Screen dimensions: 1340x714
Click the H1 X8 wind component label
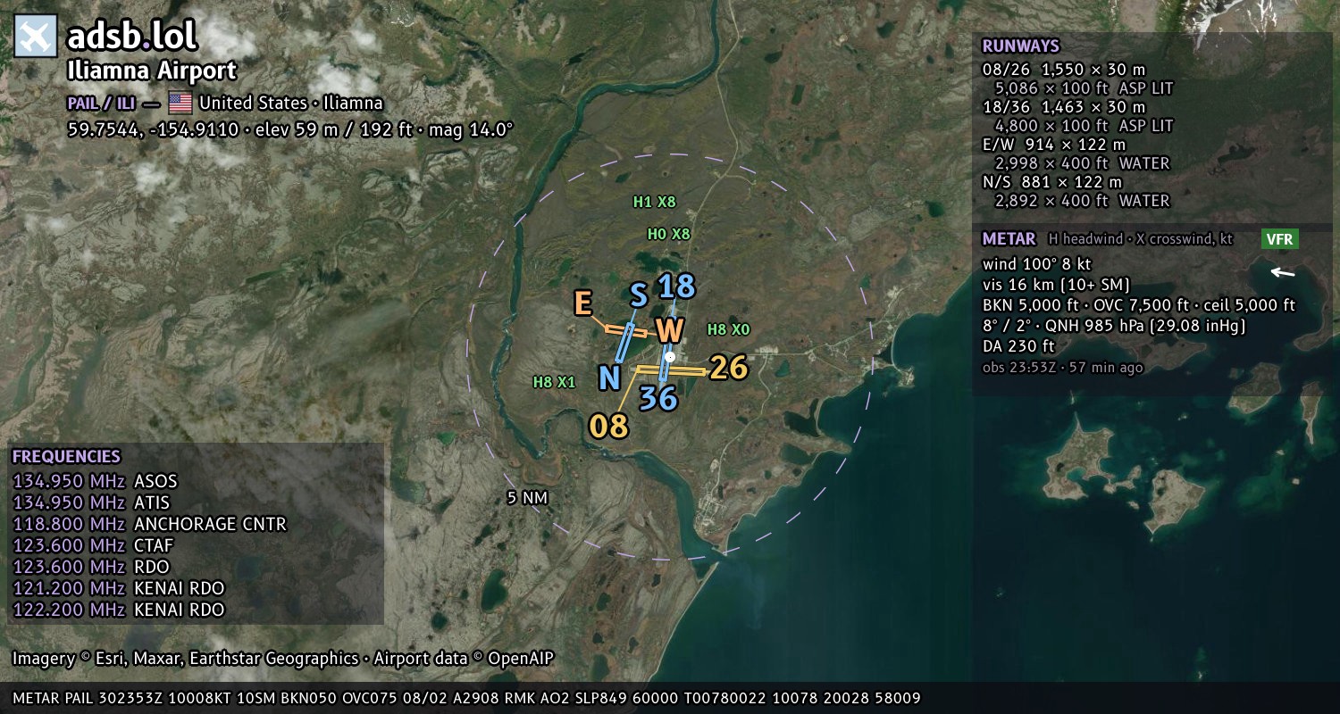(655, 202)
